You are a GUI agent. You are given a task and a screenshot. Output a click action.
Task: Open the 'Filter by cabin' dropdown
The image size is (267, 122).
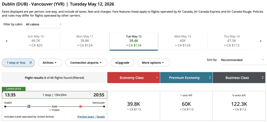tap(44, 24)
